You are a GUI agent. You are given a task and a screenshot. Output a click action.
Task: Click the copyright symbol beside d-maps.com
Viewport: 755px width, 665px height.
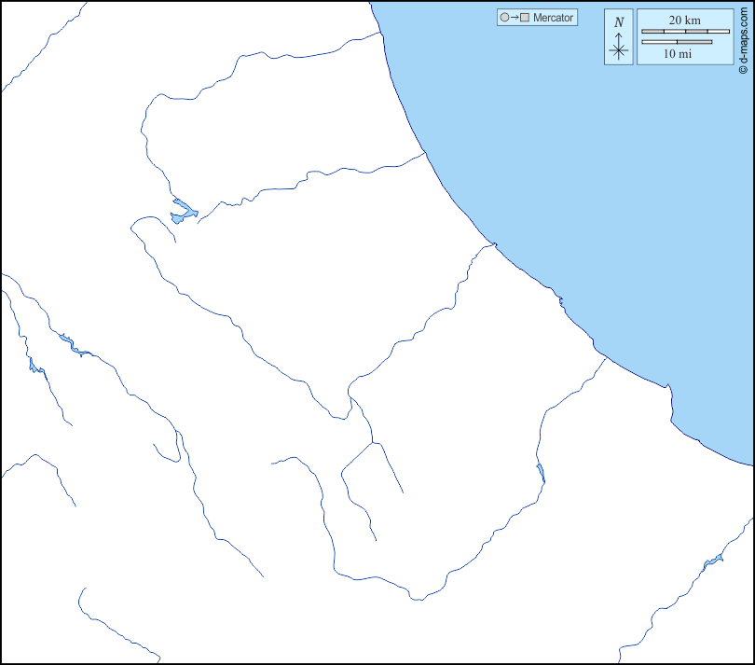tap(743, 69)
